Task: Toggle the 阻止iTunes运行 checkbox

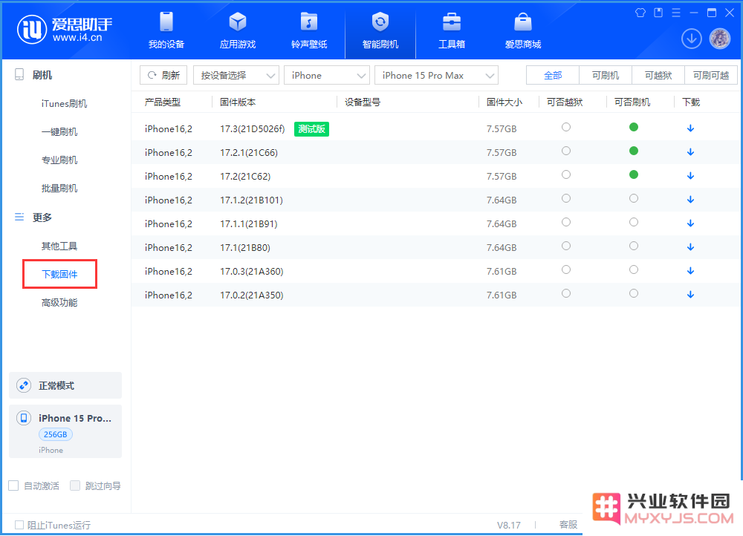Action: [x=19, y=525]
